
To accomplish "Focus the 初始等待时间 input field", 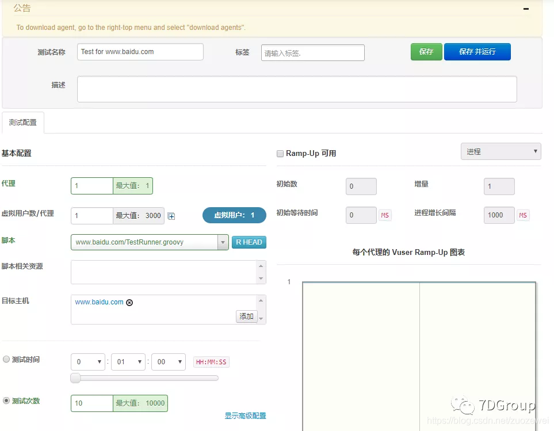I will tap(361, 215).
